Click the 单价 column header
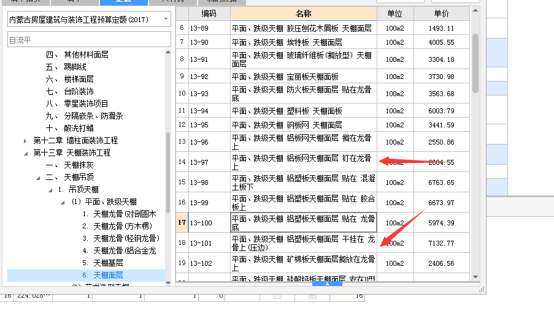The width and height of the screenshot is (554, 335). pyautogui.click(x=441, y=13)
